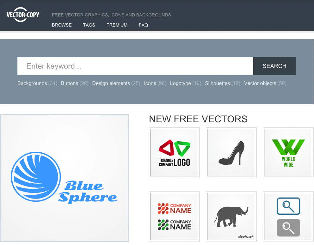Open the high heel shoe silhouette thumbnail

(x=231, y=153)
